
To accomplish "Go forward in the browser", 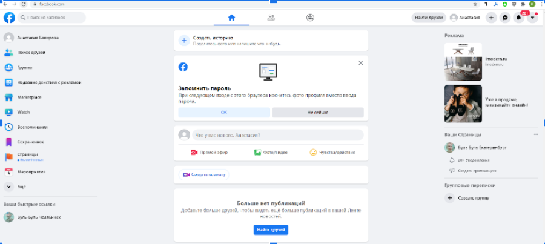I will coord(15,4).
